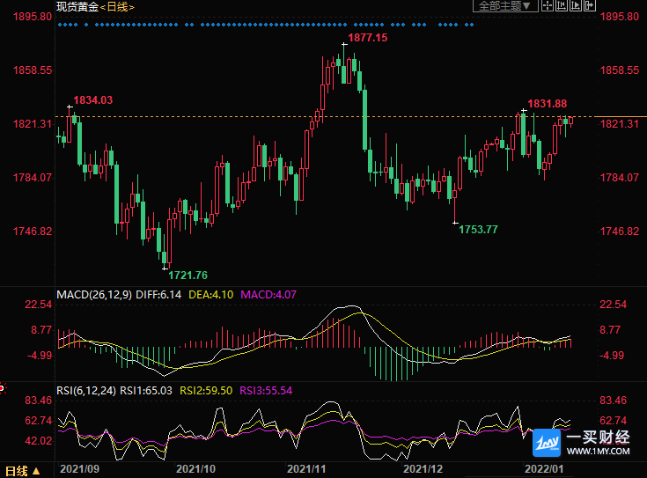Click the 2022/01 date on time axis
The image size is (647, 478).
point(543,469)
